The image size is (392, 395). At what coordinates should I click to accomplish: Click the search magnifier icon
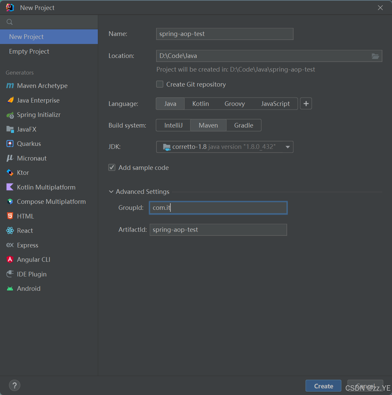10,22
